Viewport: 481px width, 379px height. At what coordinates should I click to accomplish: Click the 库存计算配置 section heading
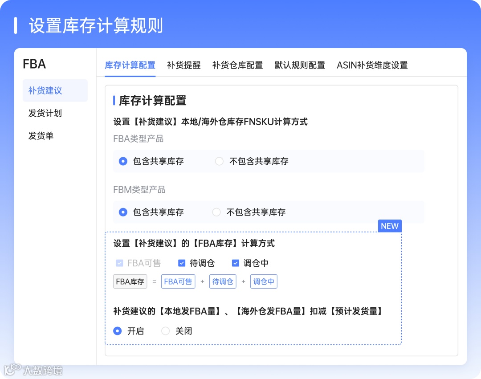[x=152, y=101]
